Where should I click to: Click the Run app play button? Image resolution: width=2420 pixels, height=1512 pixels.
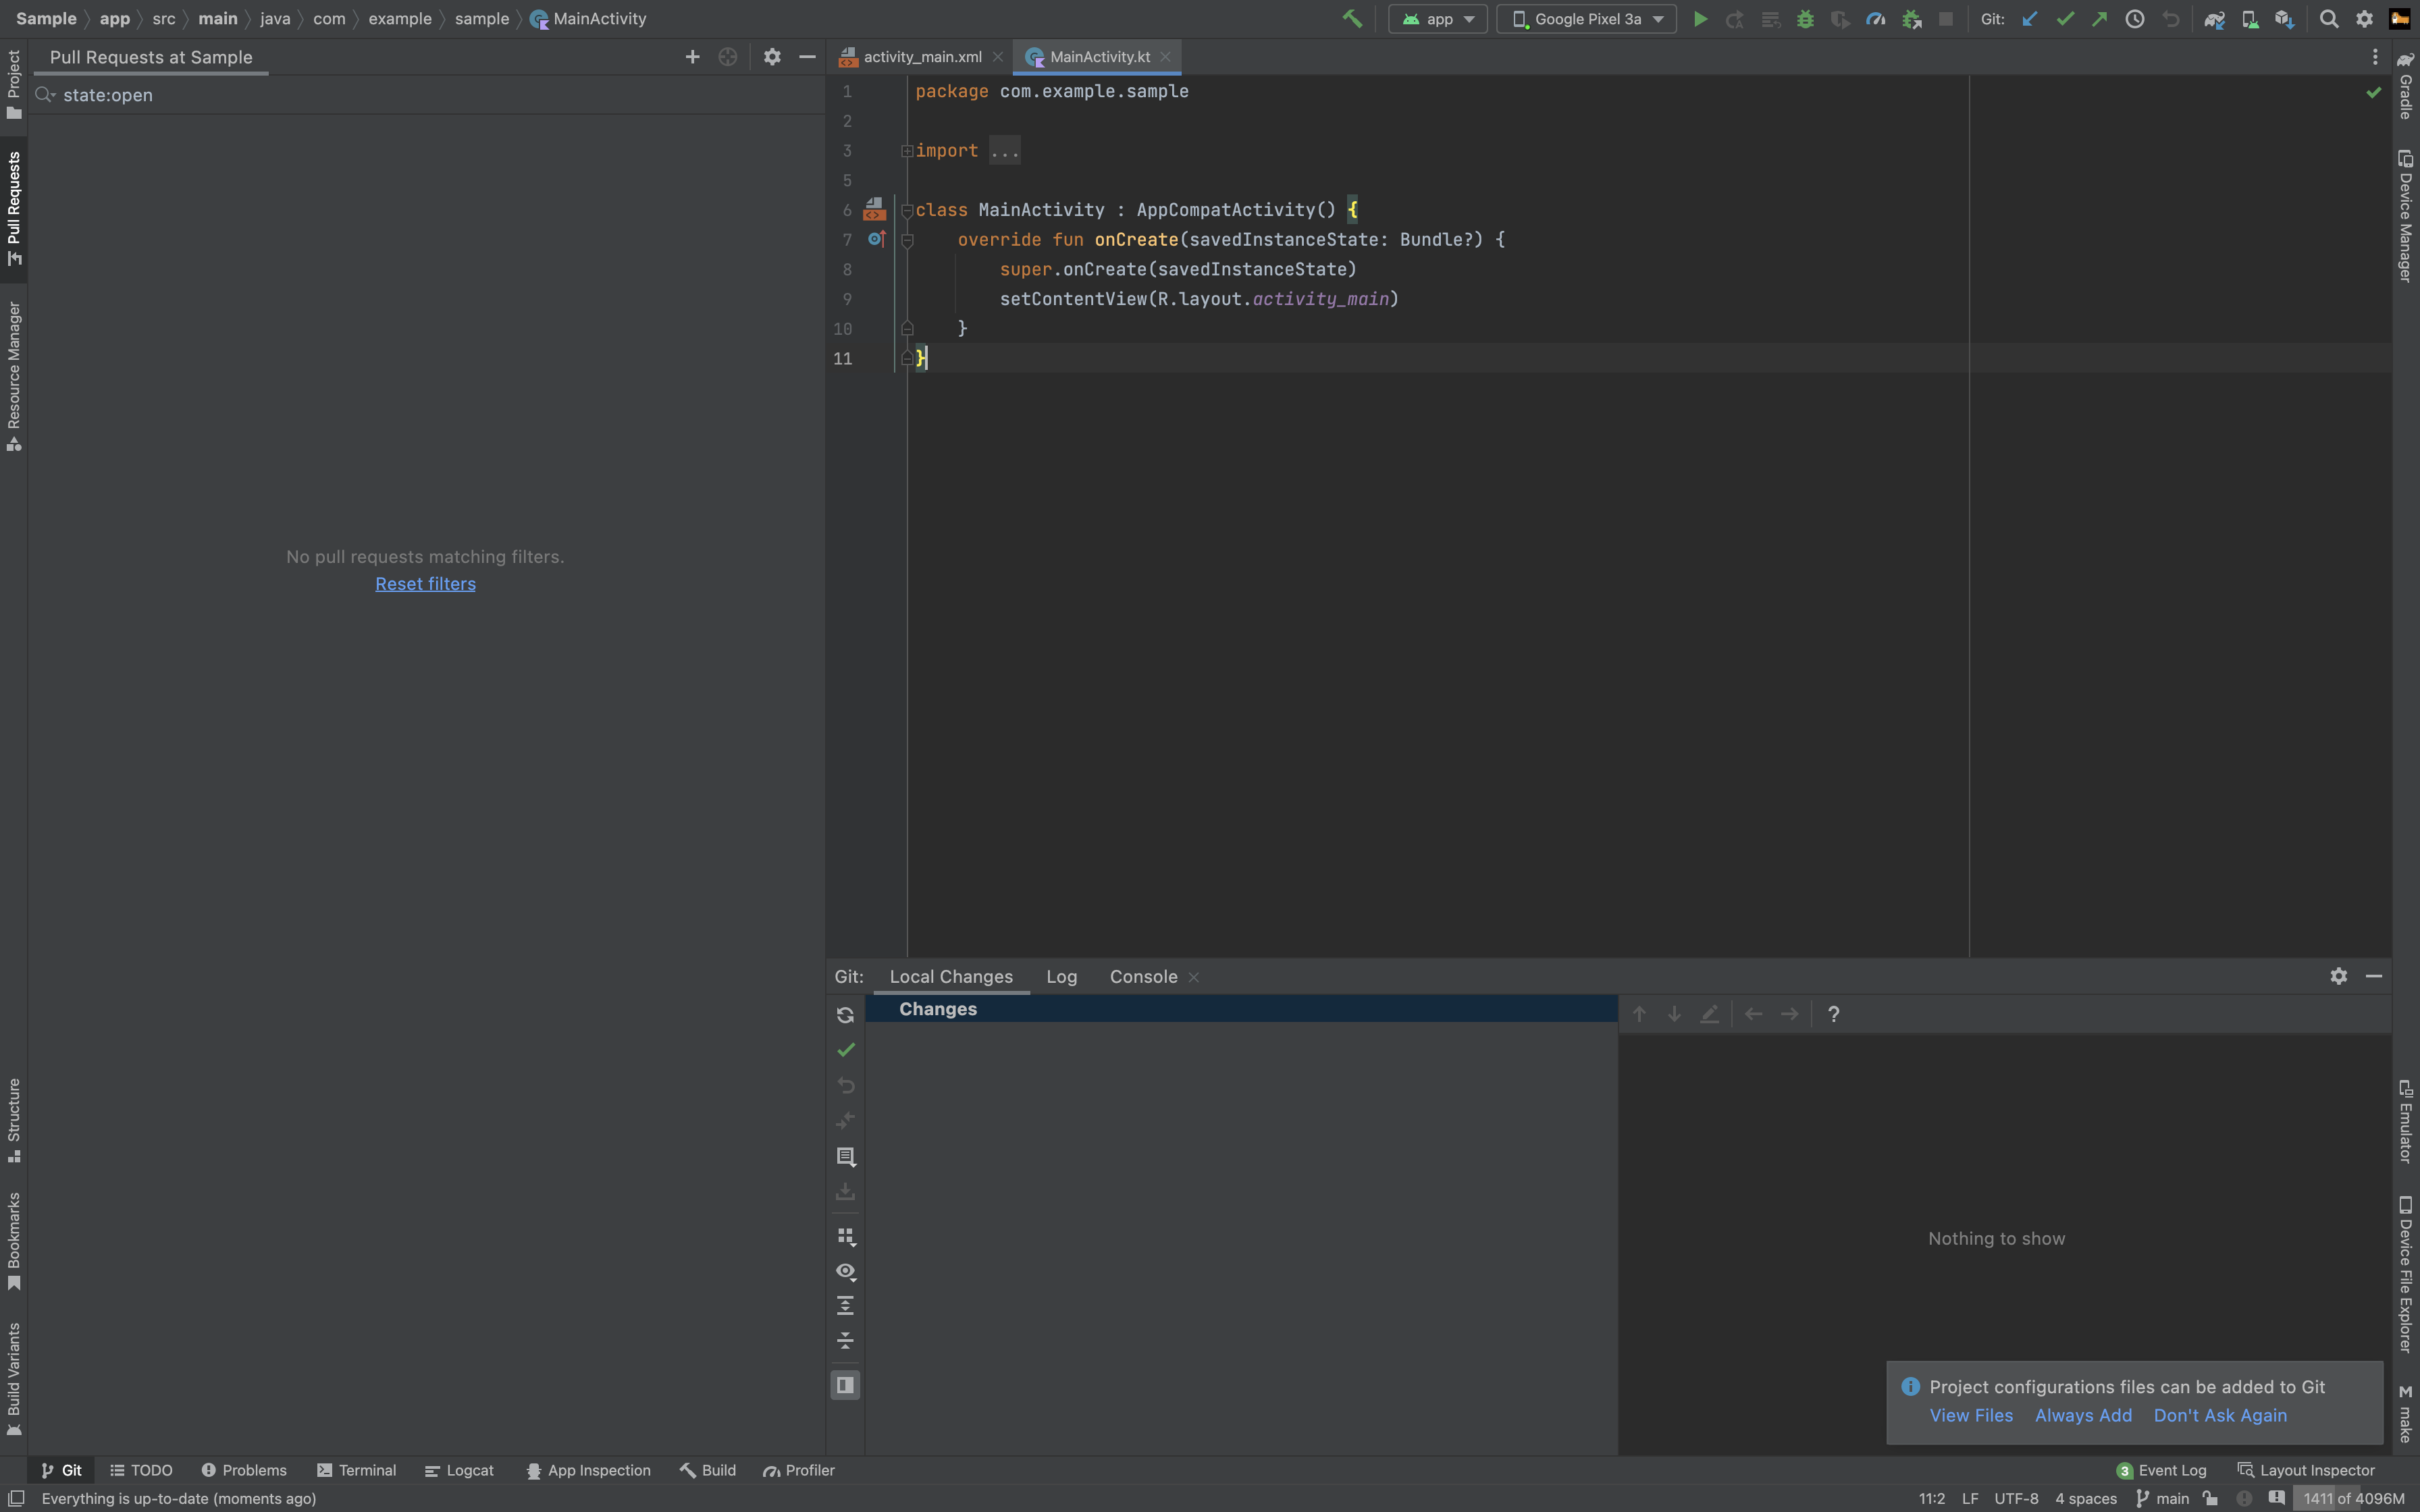(x=1699, y=19)
